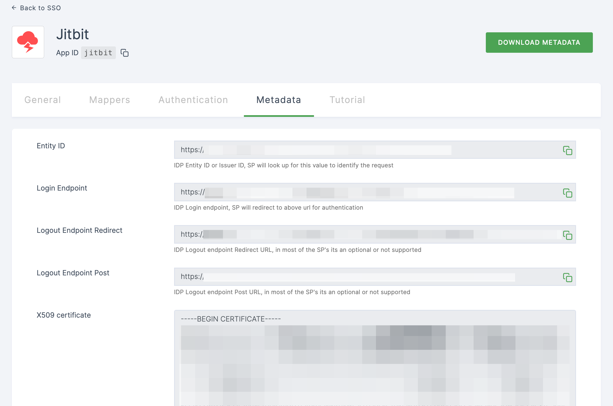Switch to the General tab

[x=42, y=100]
